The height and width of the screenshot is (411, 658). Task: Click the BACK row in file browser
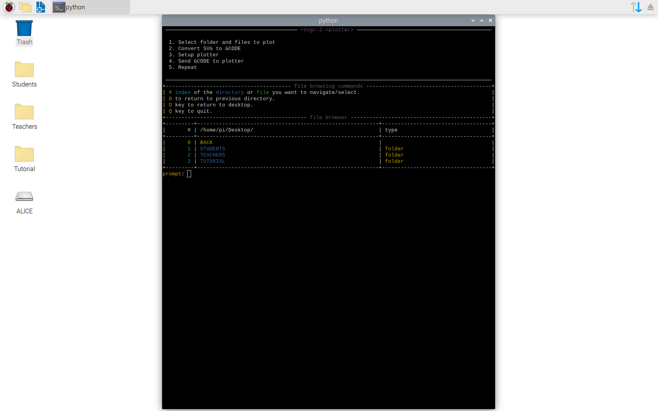click(328, 142)
